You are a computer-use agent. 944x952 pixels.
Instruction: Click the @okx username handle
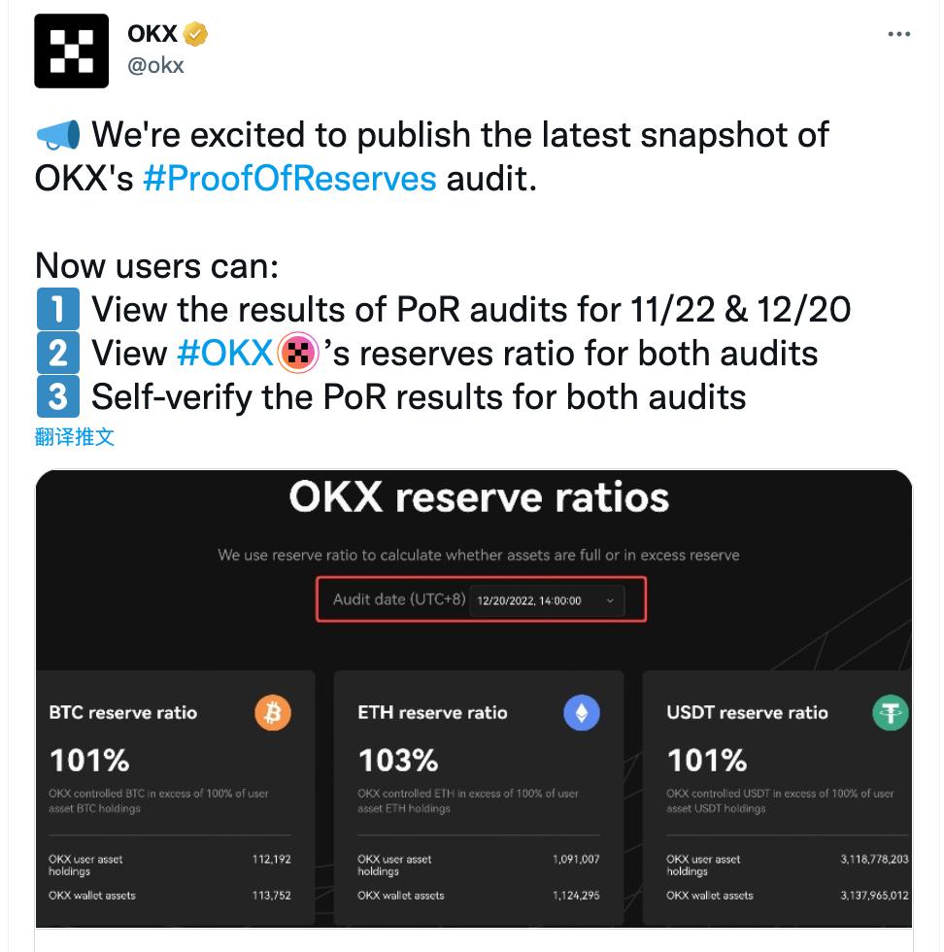point(158,67)
